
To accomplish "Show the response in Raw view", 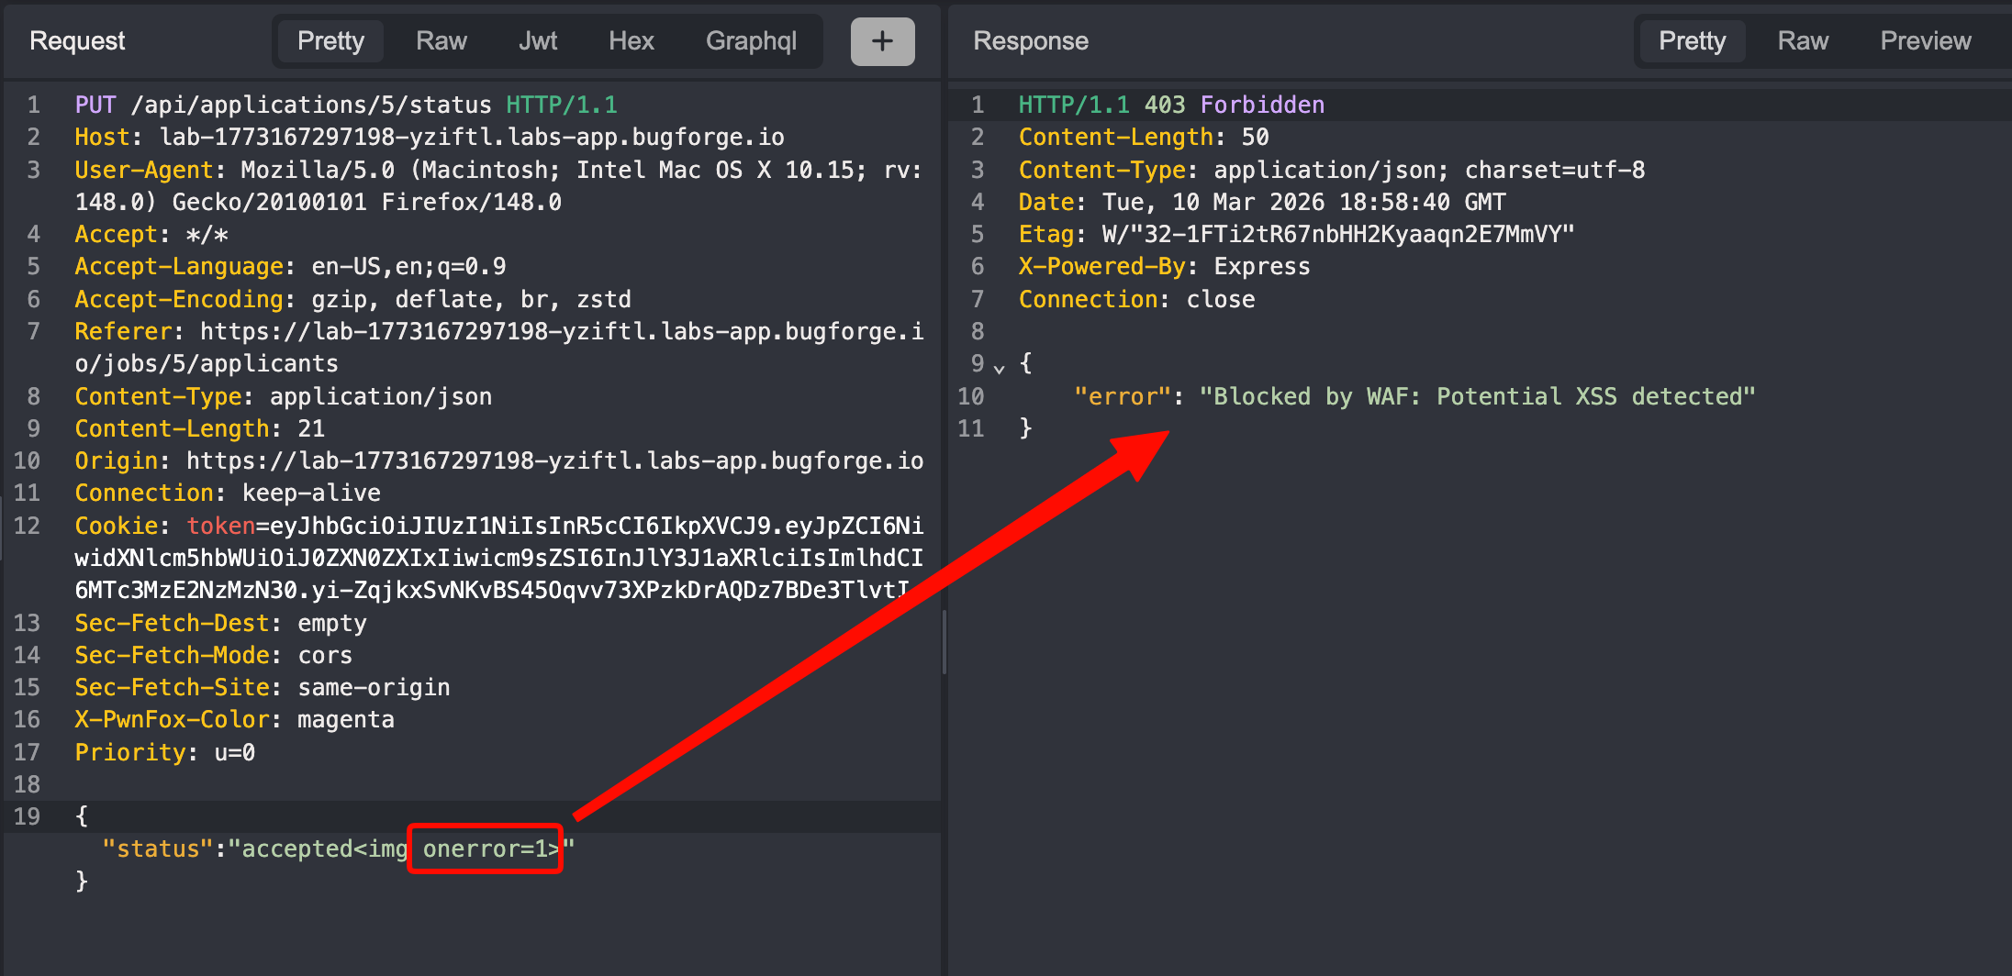I will (1802, 41).
